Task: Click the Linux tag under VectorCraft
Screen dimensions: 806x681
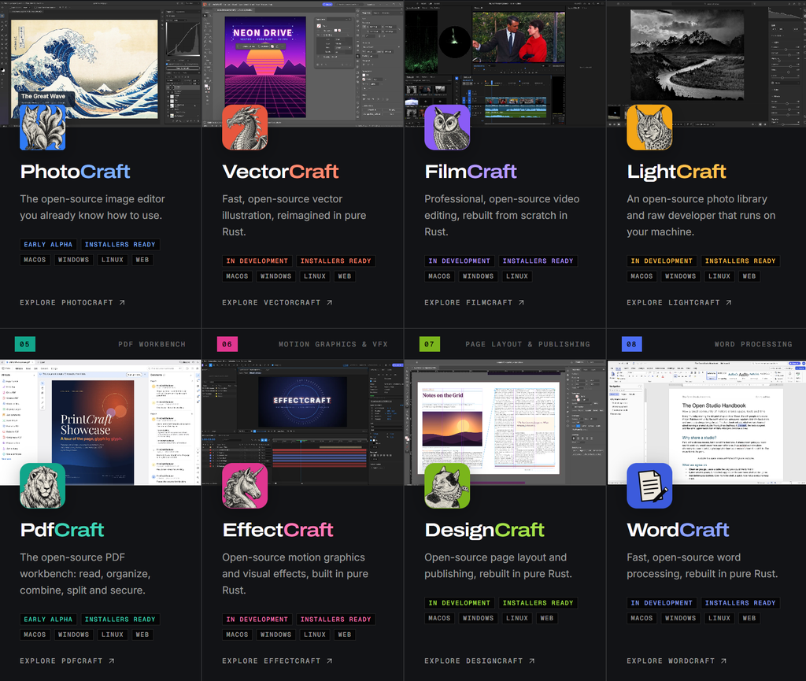Action: (x=315, y=276)
